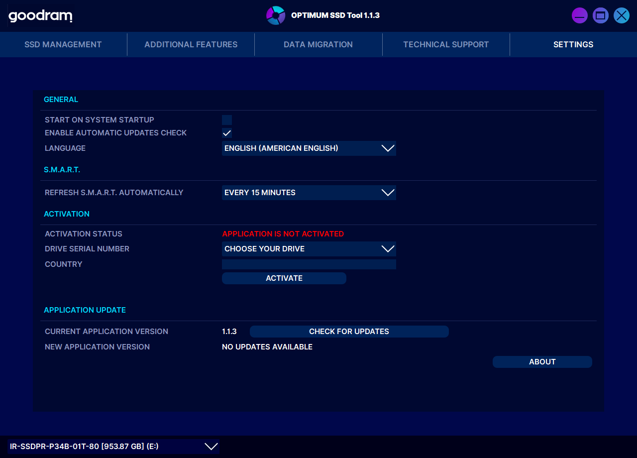Click the OPTIMUM SSD Tool app icon
Image resolution: width=637 pixels, height=458 pixels.
tap(275, 15)
